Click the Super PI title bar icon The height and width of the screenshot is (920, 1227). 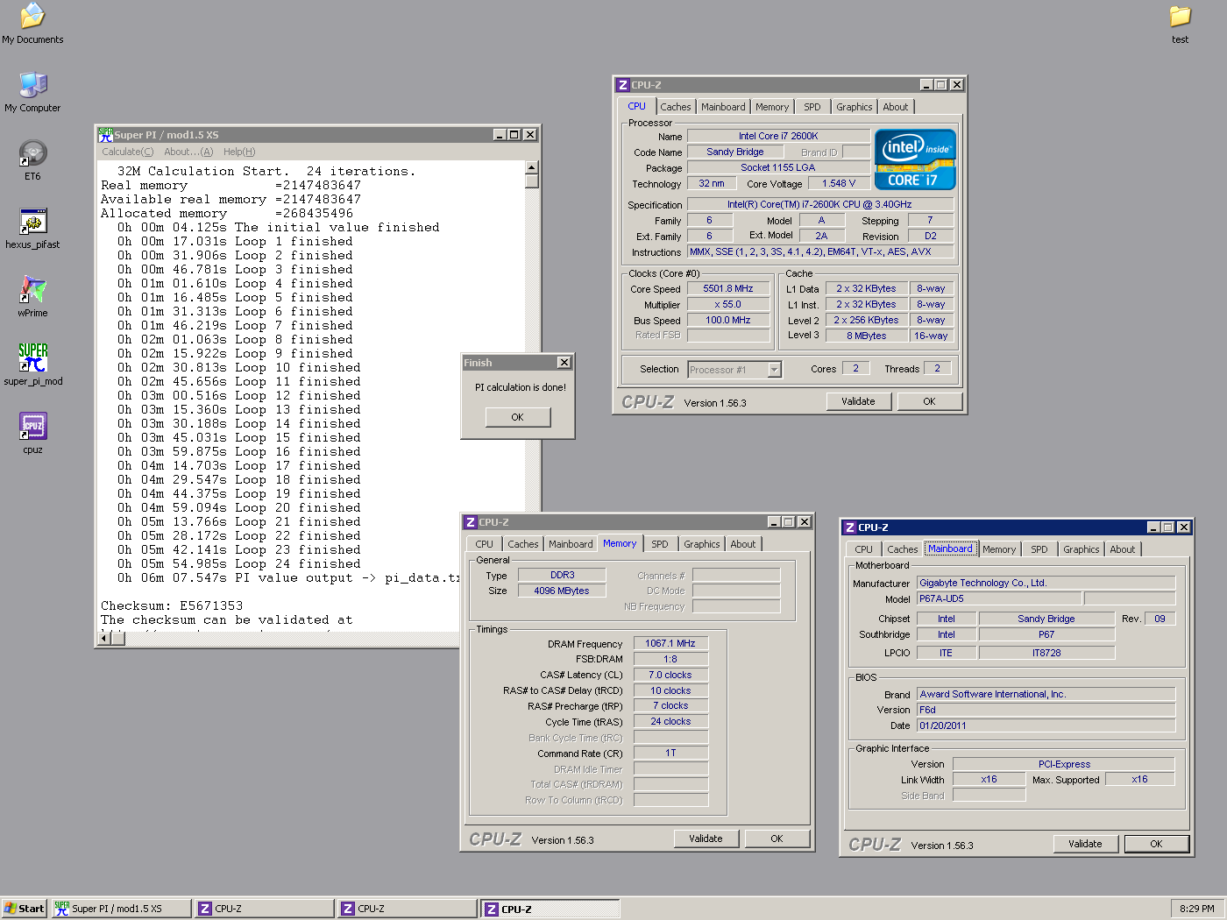click(105, 134)
